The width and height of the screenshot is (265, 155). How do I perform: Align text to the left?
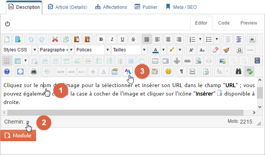click(157, 39)
